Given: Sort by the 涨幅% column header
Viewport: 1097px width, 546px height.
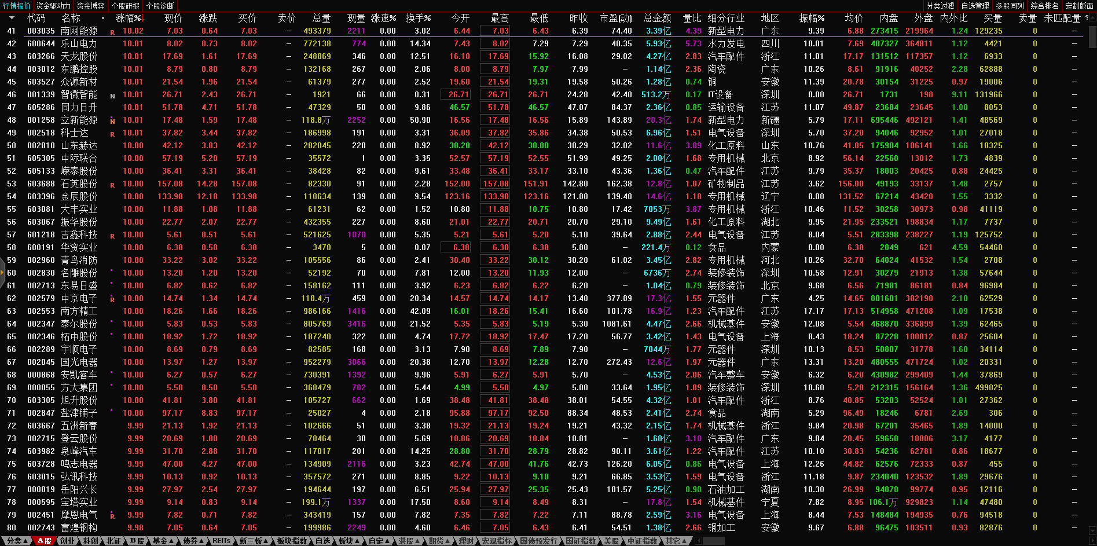Looking at the screenshot, I should (x=128, y=19).
